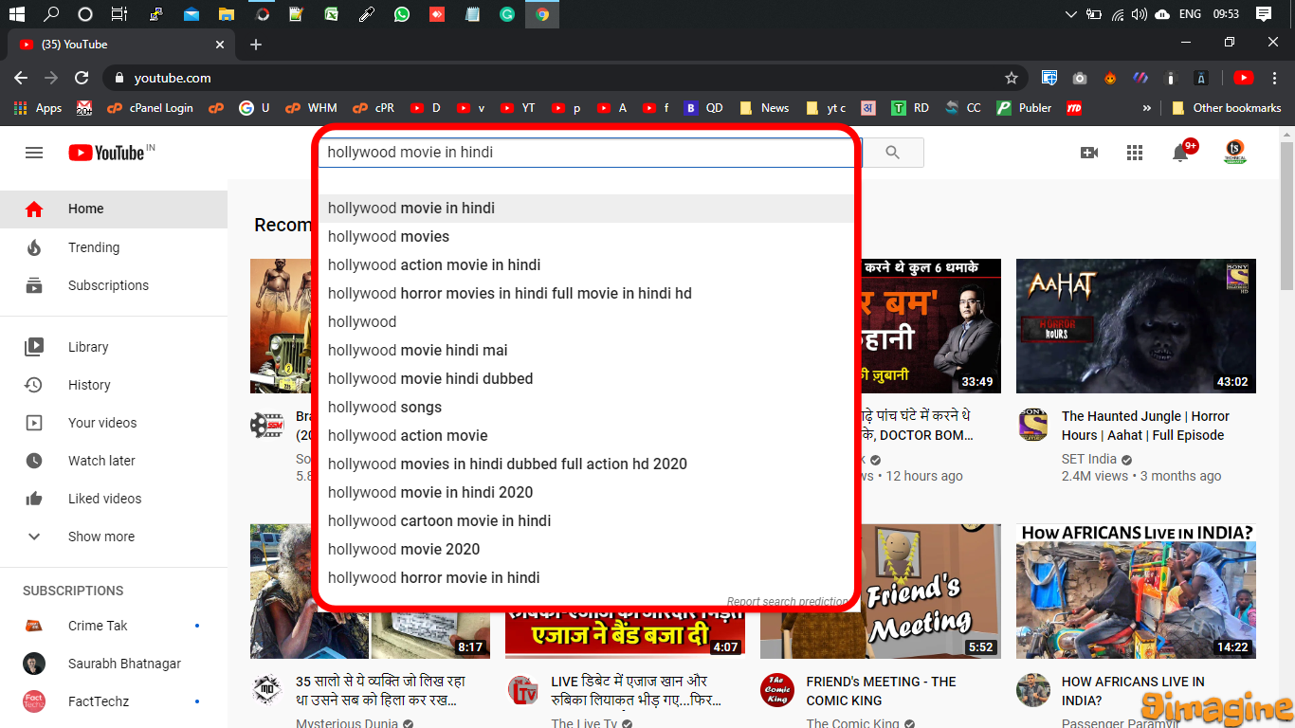
Task: Select suggestion "hollywood movies"
Action: tap(389, 236)
